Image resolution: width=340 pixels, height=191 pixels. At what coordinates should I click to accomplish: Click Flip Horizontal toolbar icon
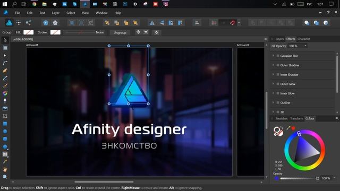[x=152, y=23]
